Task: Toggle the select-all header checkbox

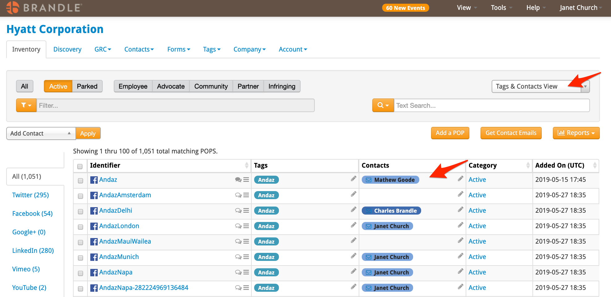Action: point(80,166)
